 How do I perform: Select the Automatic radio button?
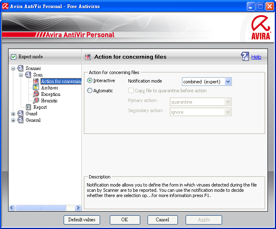point(90,91)
